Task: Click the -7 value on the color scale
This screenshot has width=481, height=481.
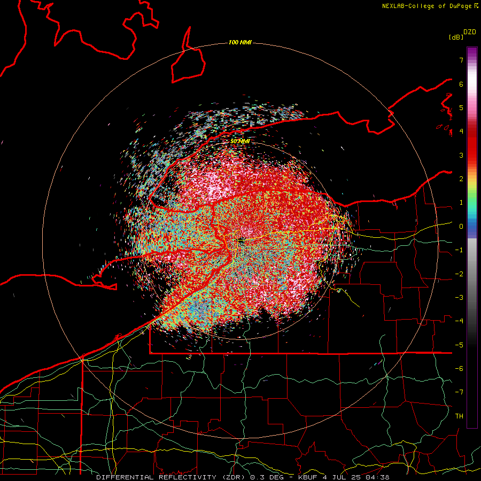Action: click(x=459, y=392)
